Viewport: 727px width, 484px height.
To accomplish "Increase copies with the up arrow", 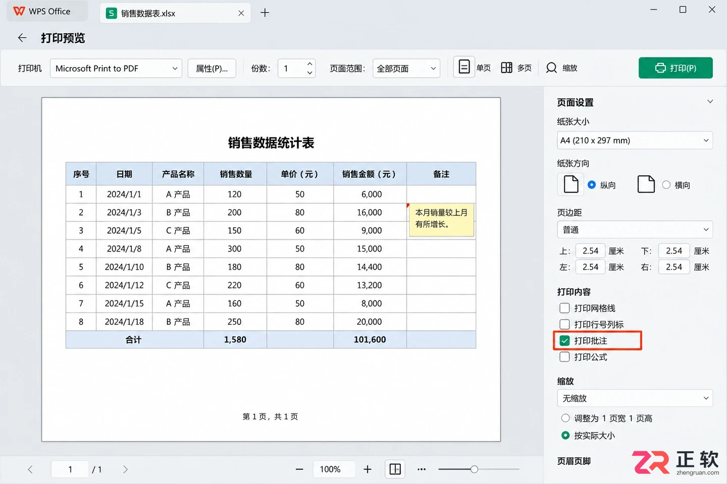I will (x=310, y=64).
